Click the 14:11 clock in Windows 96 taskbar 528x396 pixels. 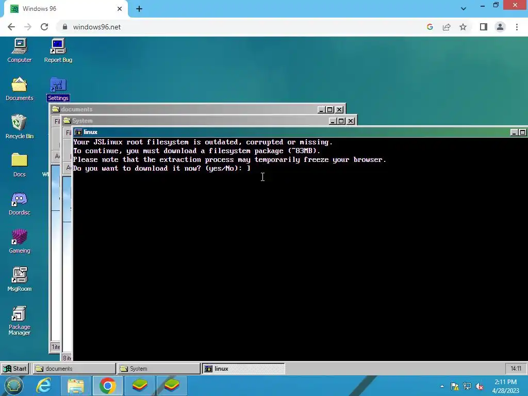516,368
